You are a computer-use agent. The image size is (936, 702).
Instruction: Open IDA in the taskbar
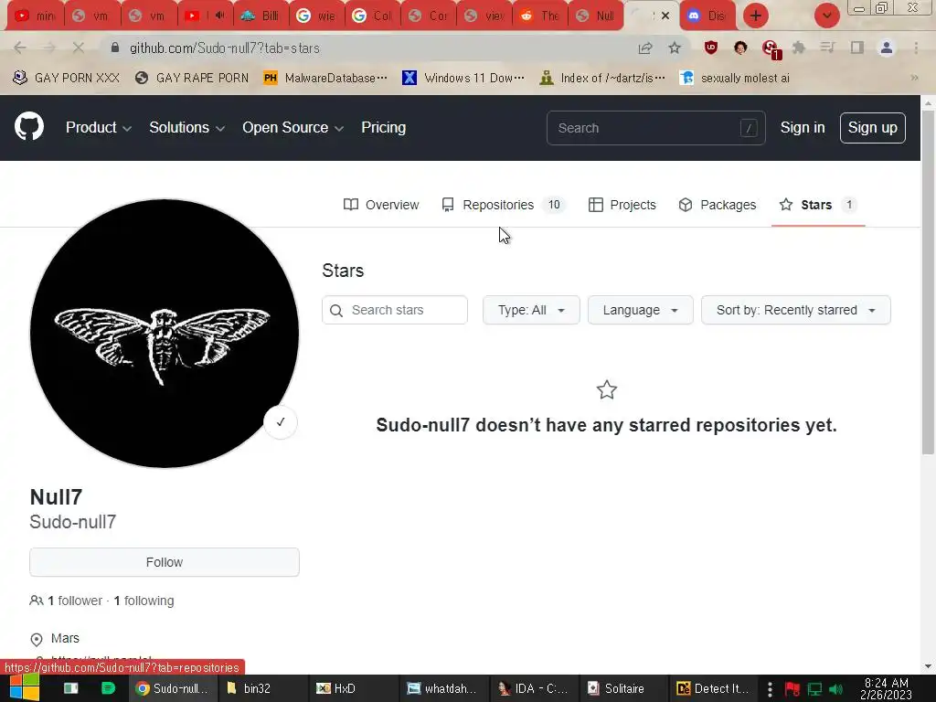(533, 688)
